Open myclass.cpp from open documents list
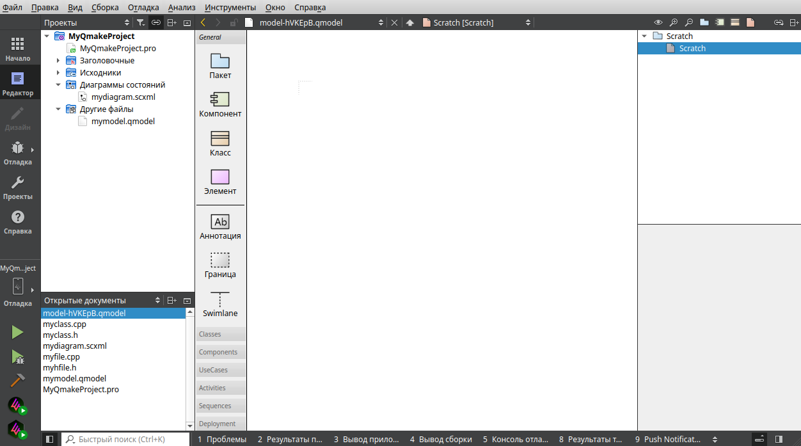This screenshot has width=801, height=446. pyautogui.click(x=65, y=324)
